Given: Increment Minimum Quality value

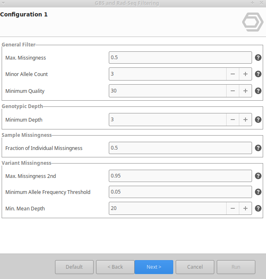Looking at the screenshot, I should [x=245, y=91].
